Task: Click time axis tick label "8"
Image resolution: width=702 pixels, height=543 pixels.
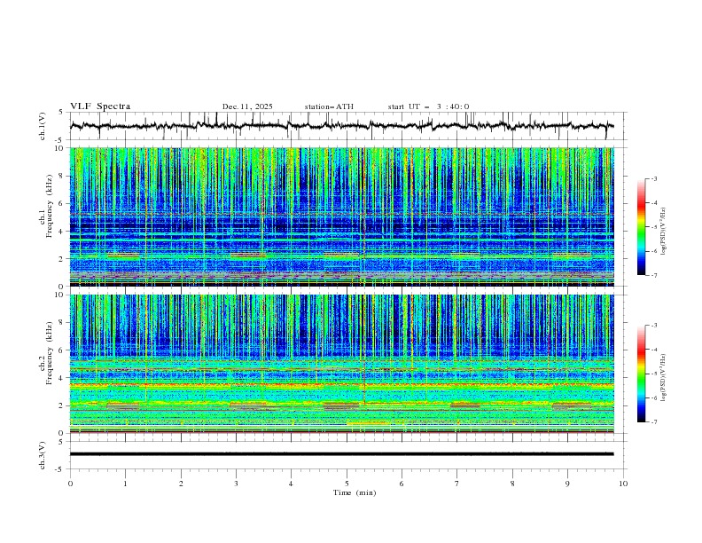Action: [x=512, y=484]
